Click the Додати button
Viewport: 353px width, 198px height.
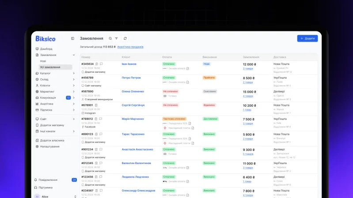pos(307,38)
